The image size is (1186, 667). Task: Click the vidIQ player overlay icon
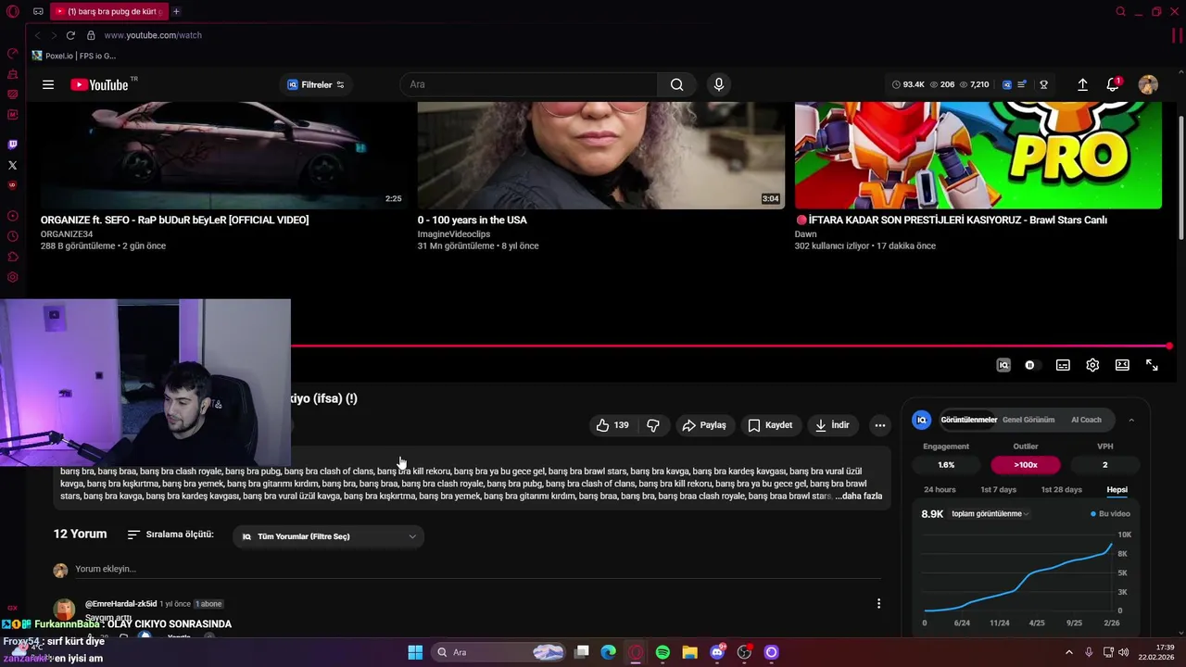coord(1003,365)
